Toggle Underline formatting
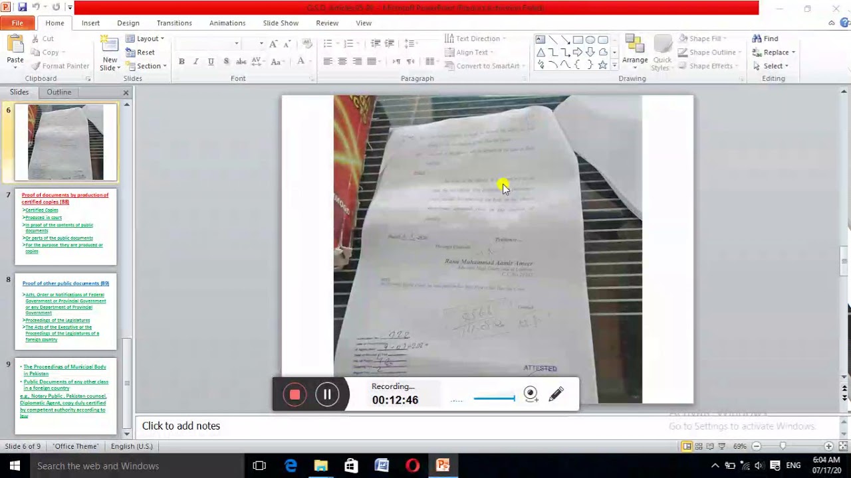This screenshot has height=478, width=851. [x=211, y=62]
